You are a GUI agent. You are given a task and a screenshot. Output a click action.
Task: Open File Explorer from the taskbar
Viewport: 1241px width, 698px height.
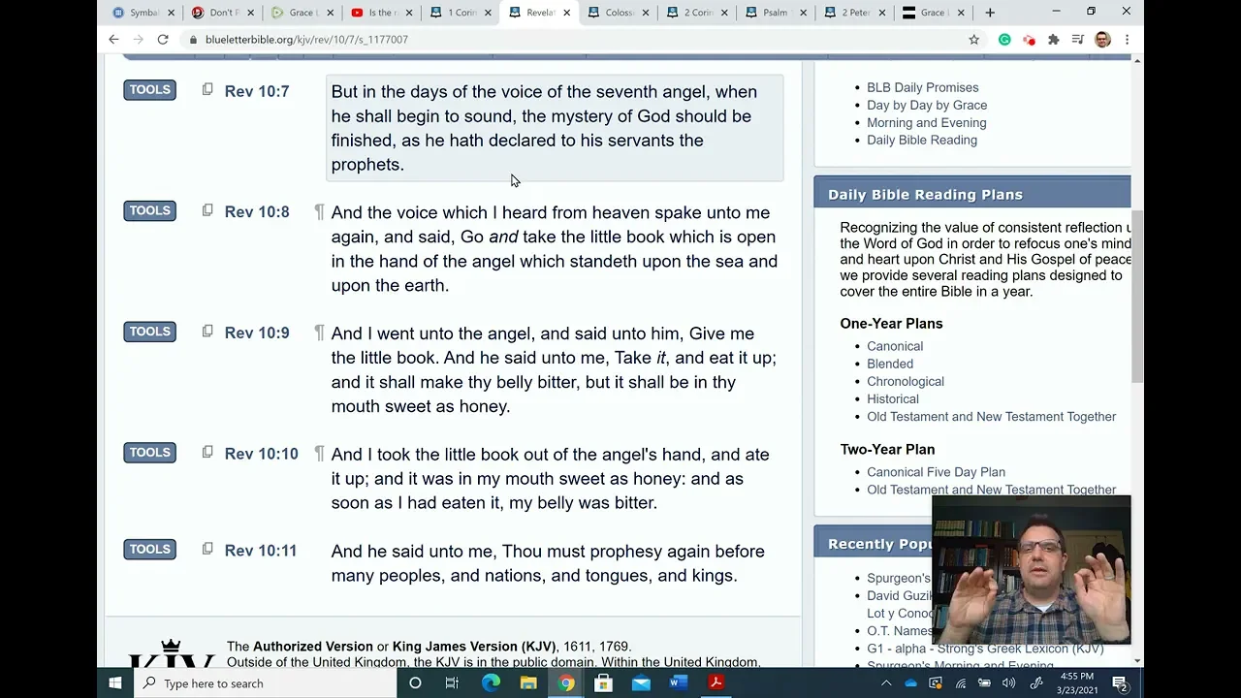528,683
